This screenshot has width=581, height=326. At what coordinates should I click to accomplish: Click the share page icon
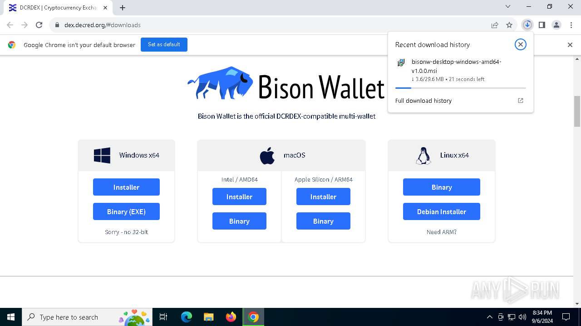(495, 25)
